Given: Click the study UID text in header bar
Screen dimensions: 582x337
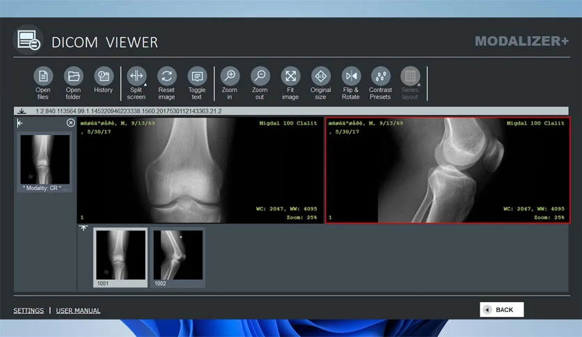Looking at the screenshot, I should (128, 111).
